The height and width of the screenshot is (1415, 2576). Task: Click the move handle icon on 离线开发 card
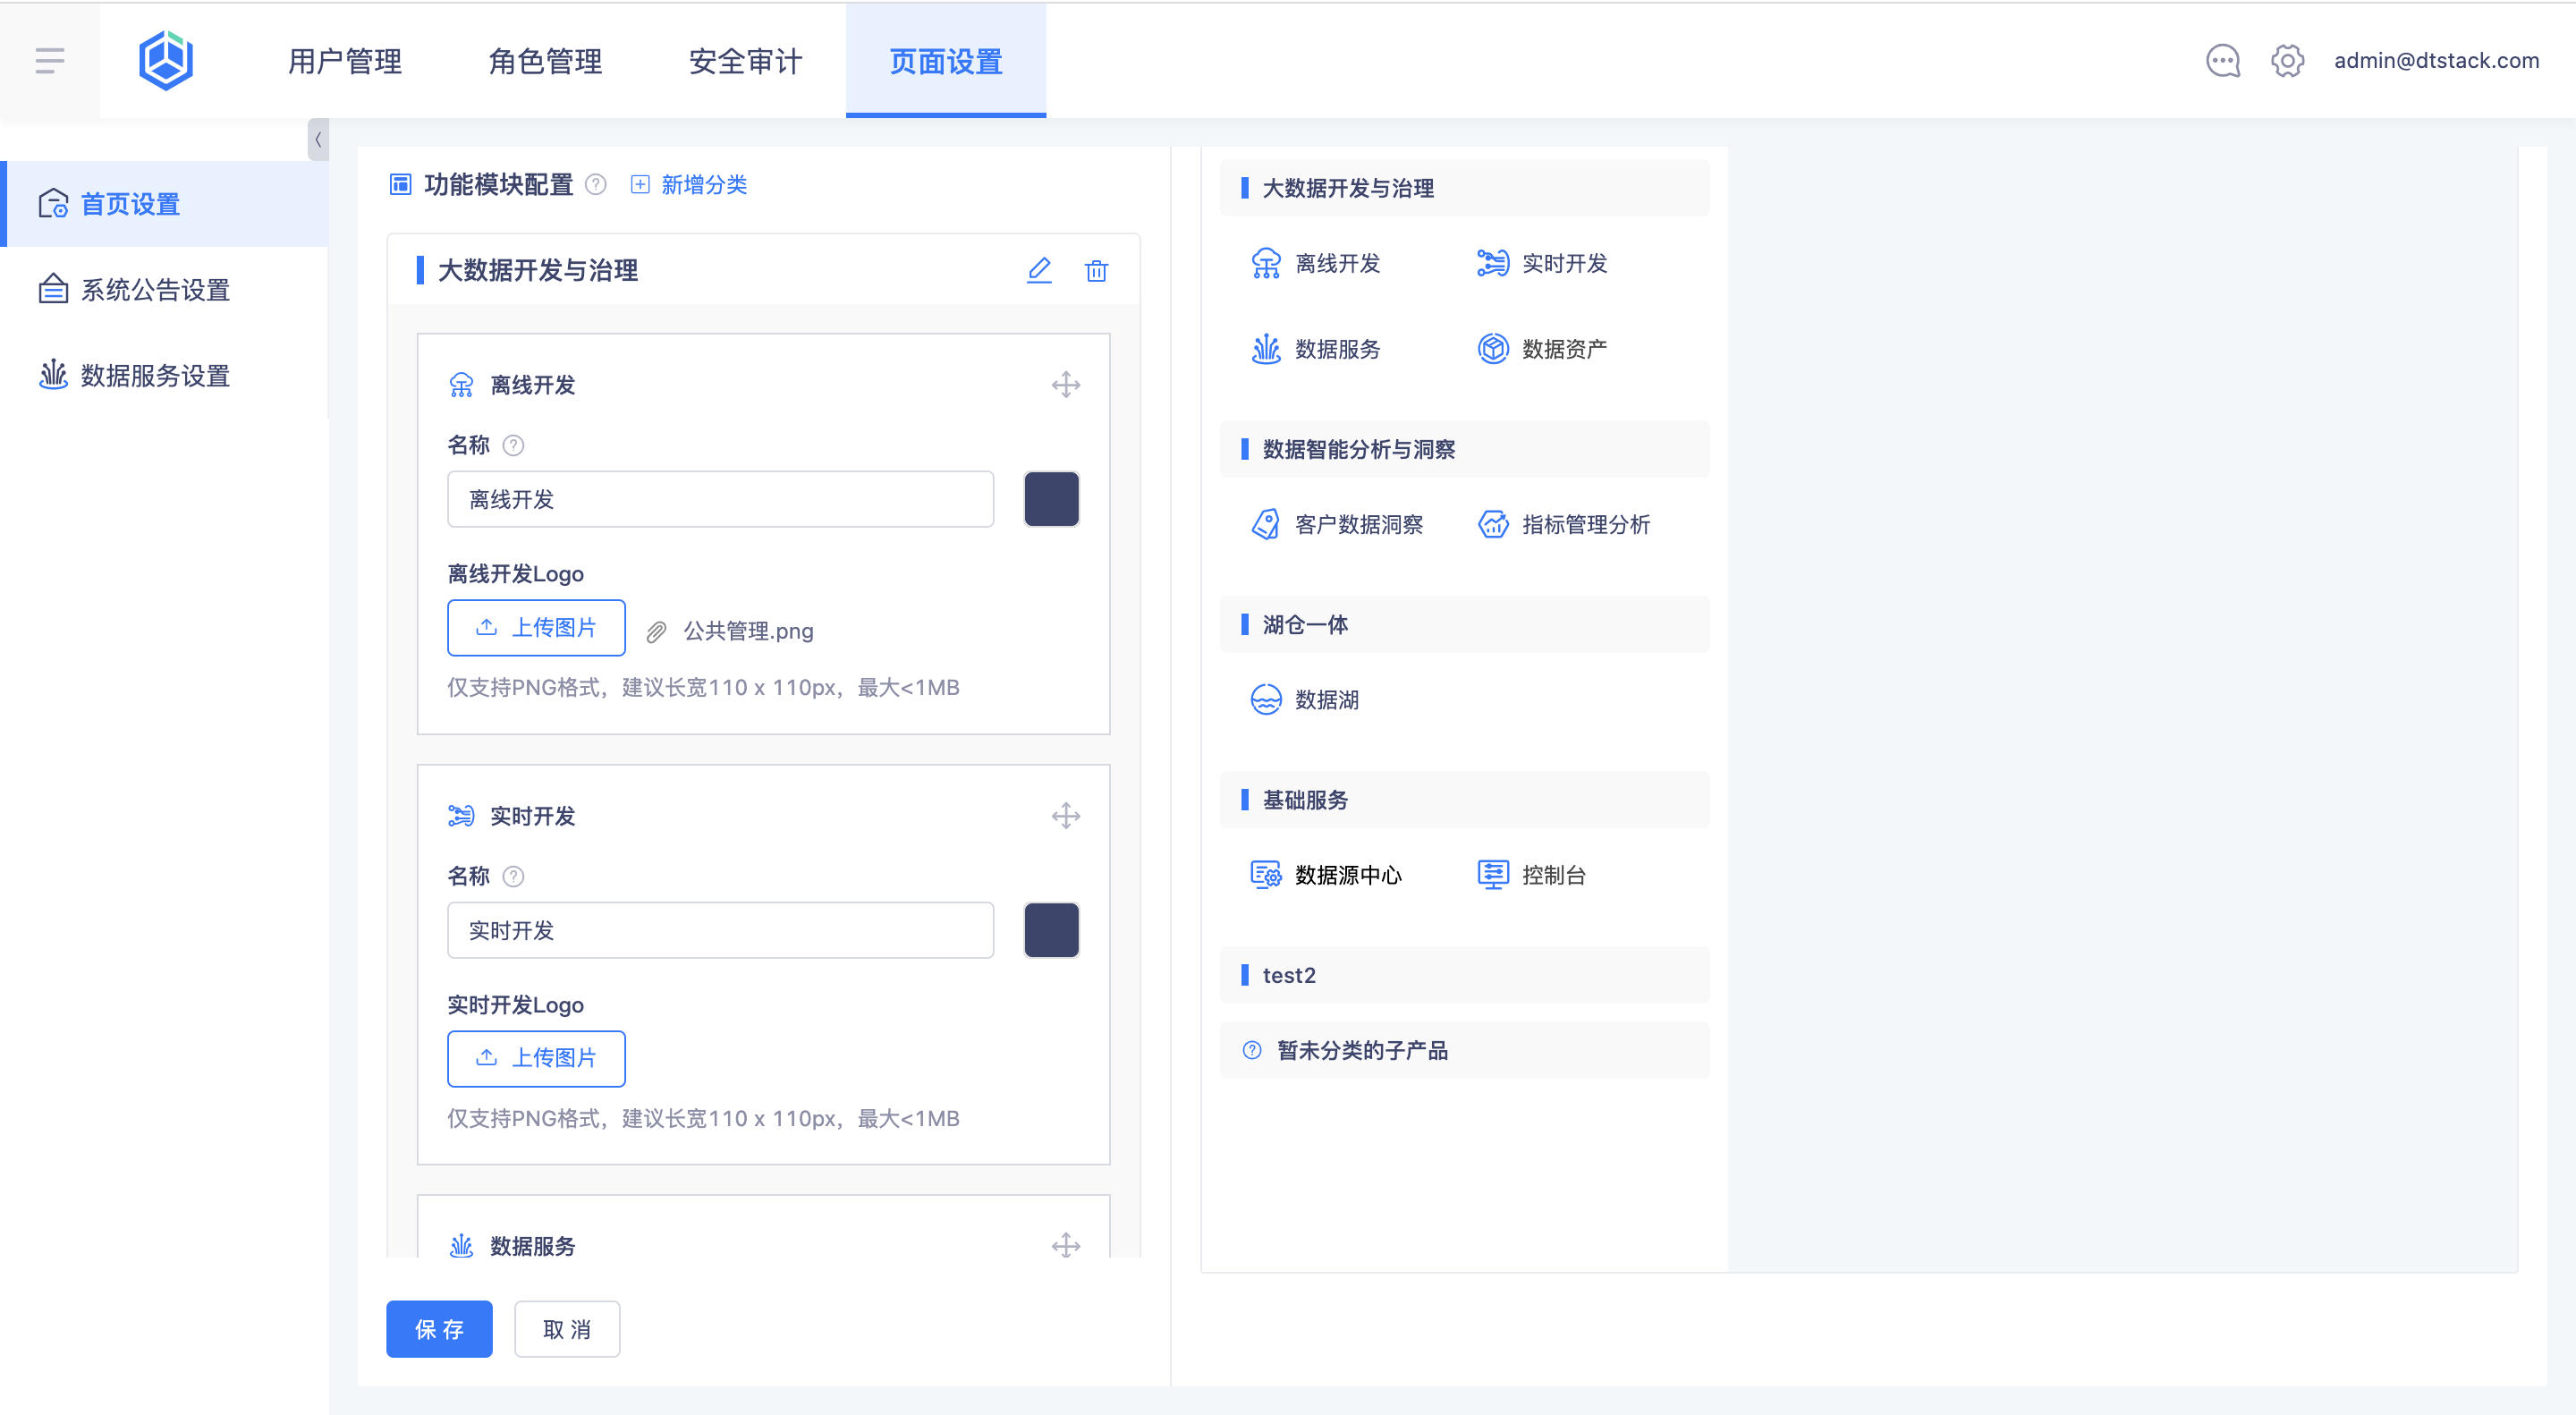(1066, 385)
